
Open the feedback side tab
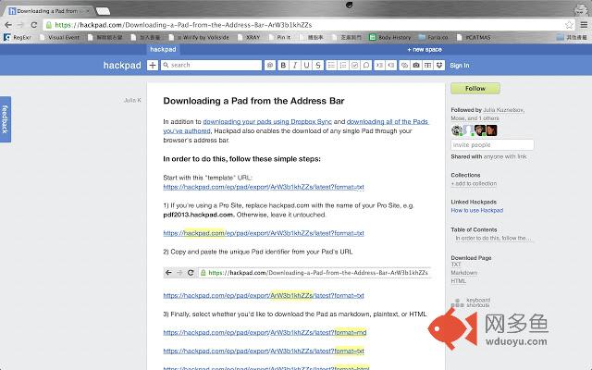(x=6, y=119)
